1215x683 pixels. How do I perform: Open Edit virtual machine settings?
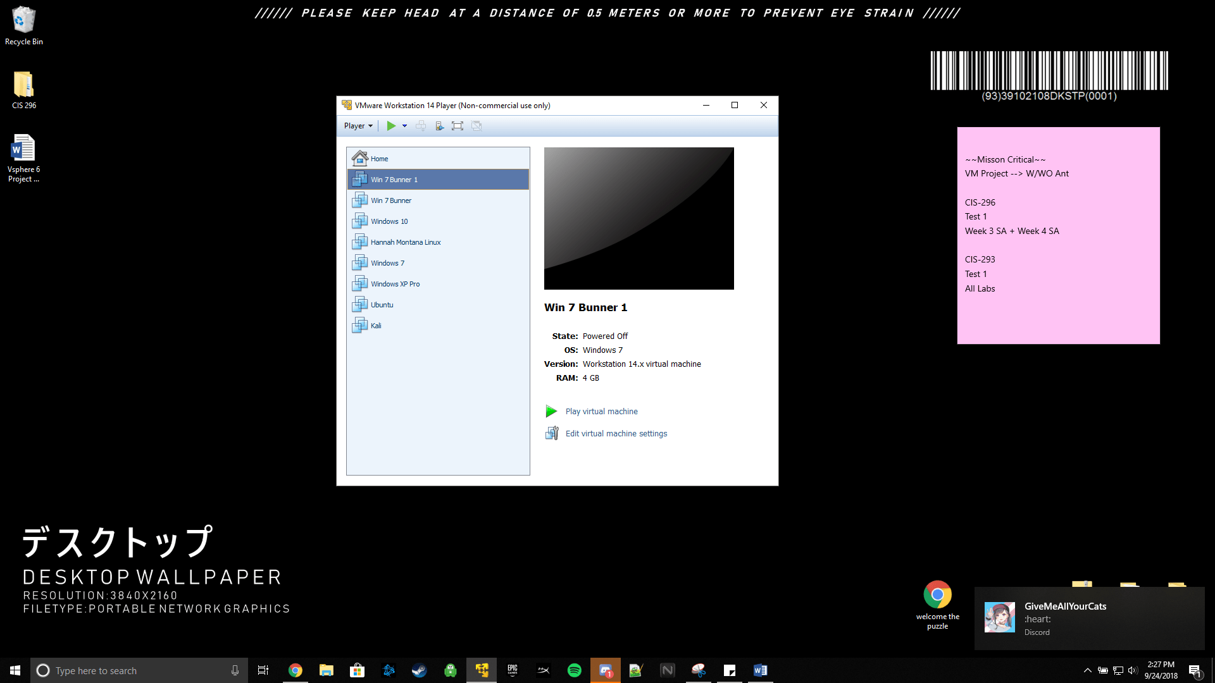[616, 434]
